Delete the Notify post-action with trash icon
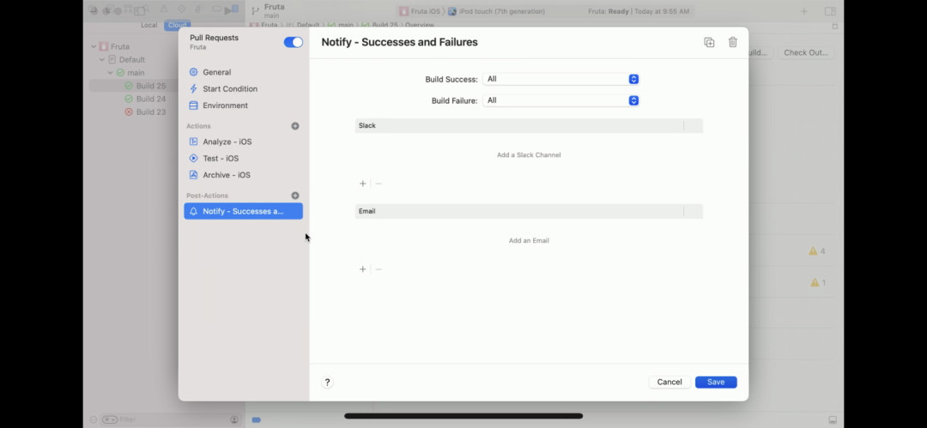The height and width of the screenshot is (428, 927). pos(732,42)
